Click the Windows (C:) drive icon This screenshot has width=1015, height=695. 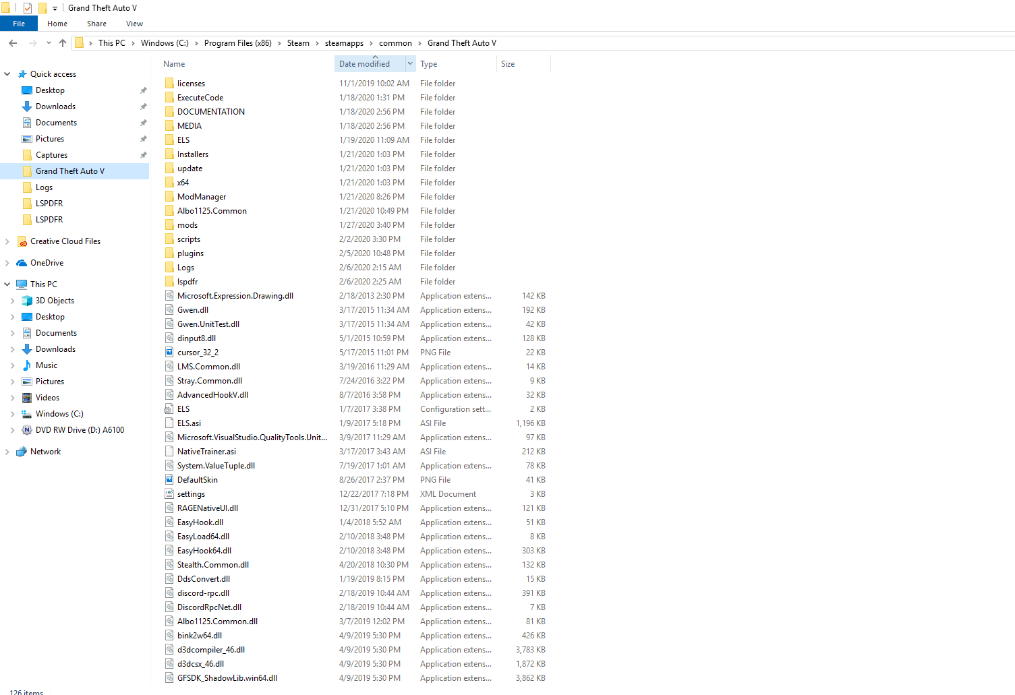[27, 414]
